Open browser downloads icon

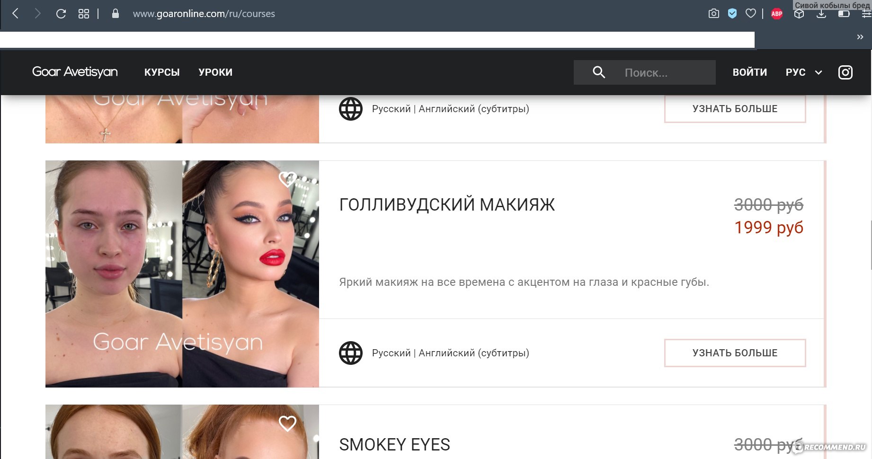click(821, 14)
